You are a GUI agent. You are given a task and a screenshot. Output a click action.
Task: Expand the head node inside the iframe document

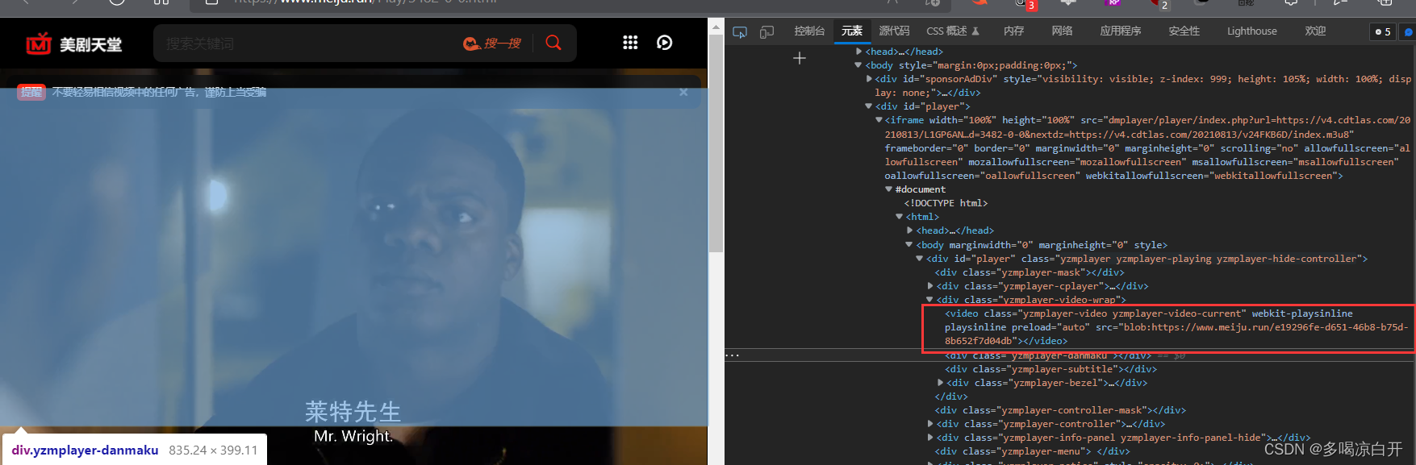(x=909, y=230)
